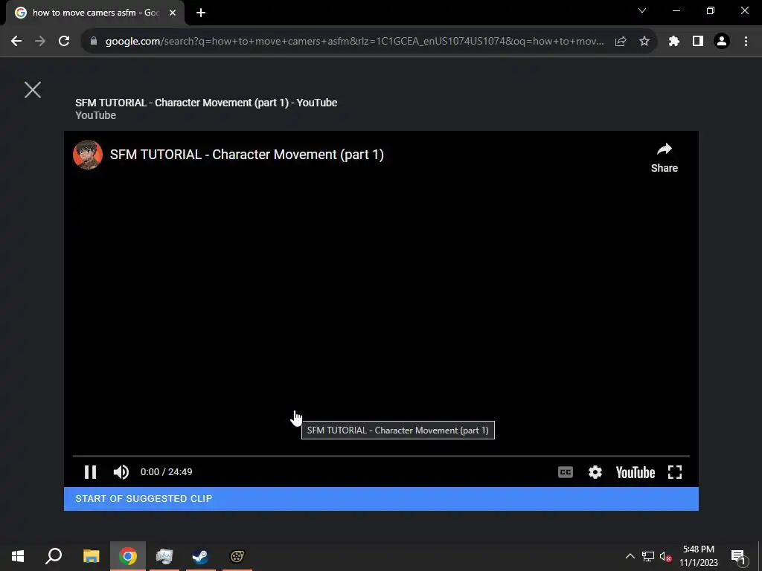Open the Windows Start menu
Viewport: 762px width, 571px height.
coord(18,556)
